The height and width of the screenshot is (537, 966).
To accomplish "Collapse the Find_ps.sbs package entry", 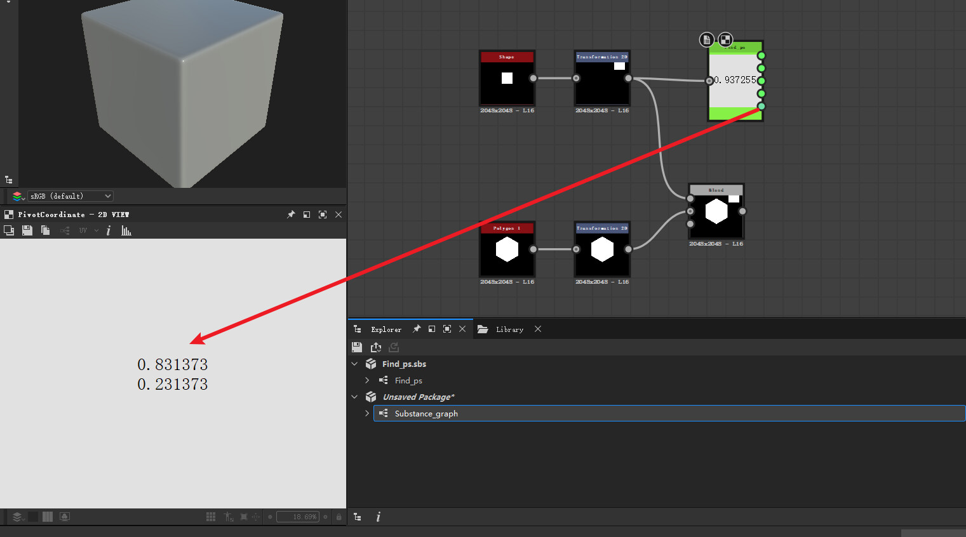I will point(354,364).
